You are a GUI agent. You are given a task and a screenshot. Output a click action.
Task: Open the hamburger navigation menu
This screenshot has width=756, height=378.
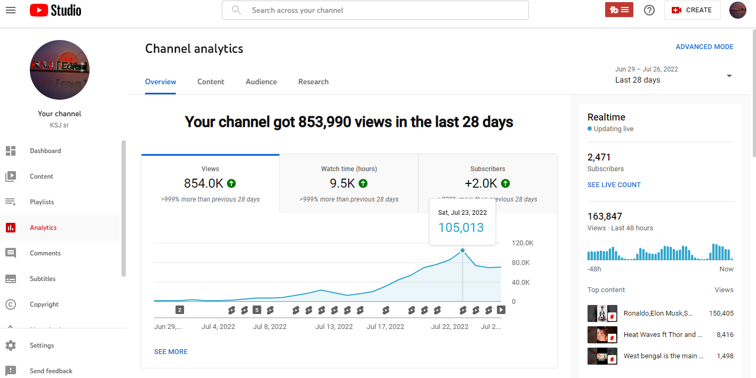pos(11,10)
